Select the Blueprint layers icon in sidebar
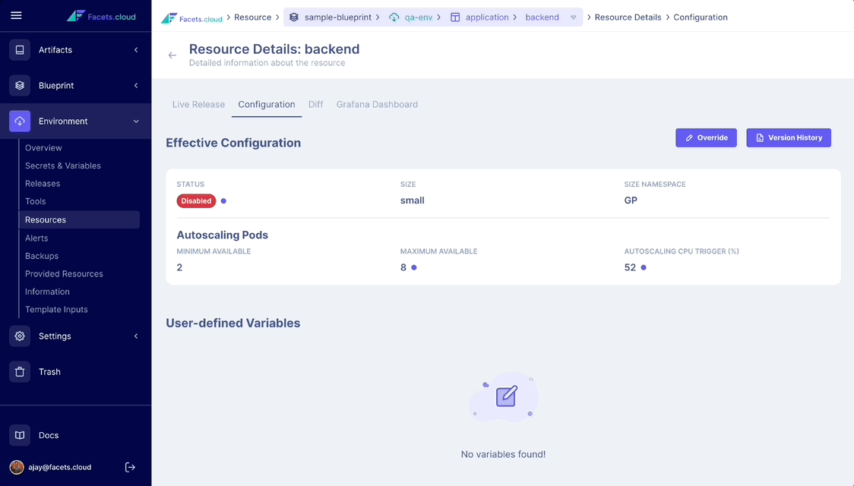 pos(19,85)
